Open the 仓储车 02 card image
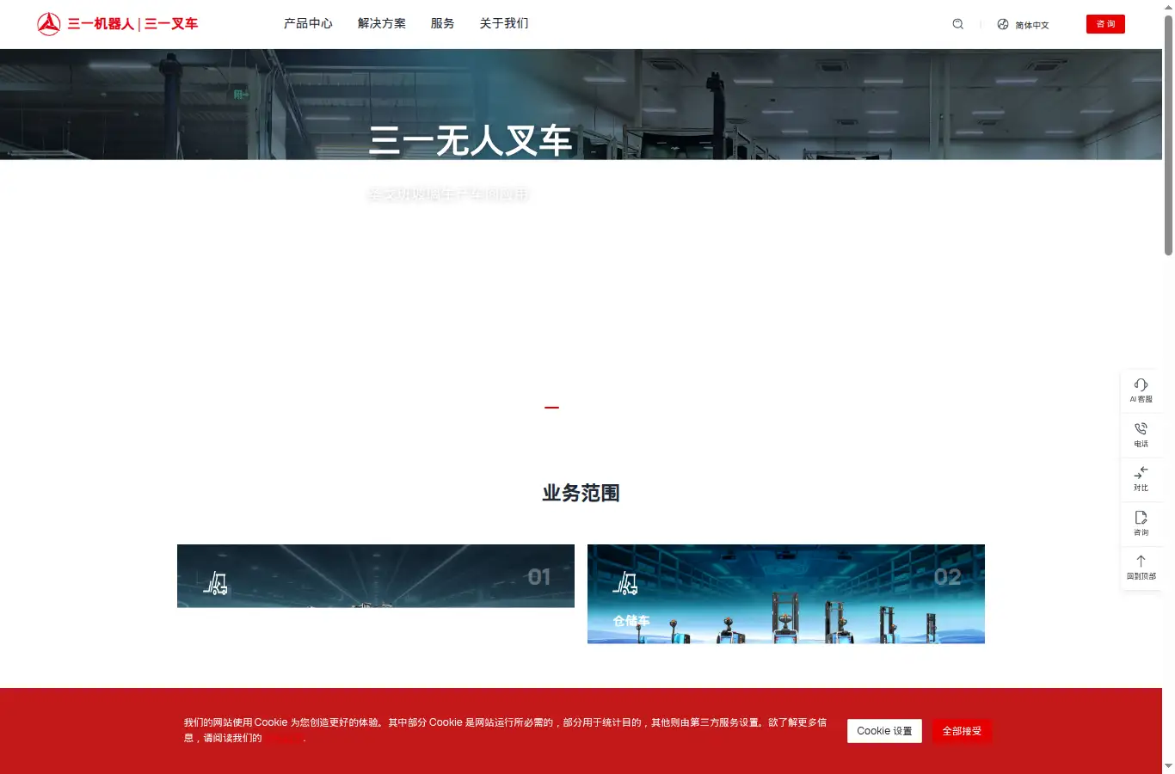This screenshot has height=774, width=1175. pos(786,593)
